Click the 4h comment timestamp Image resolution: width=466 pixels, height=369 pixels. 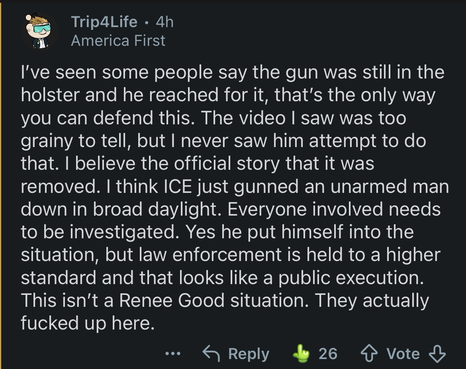164,22
